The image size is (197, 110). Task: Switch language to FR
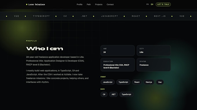click(x=147, y=4)
